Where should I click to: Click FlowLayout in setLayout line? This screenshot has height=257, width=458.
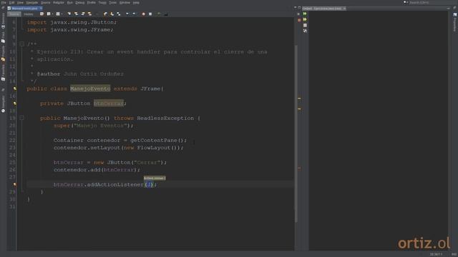[x=154, y=148]
